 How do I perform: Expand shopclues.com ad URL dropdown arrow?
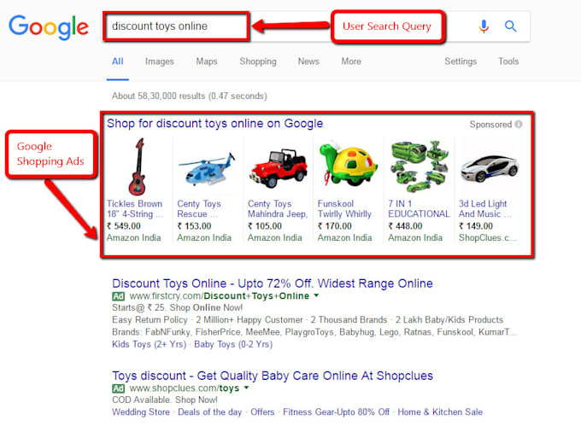[x=246, y=388]
